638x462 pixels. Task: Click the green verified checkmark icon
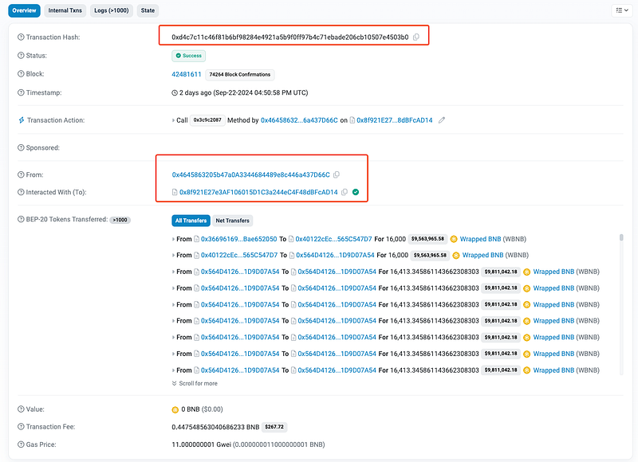[356, 192]
